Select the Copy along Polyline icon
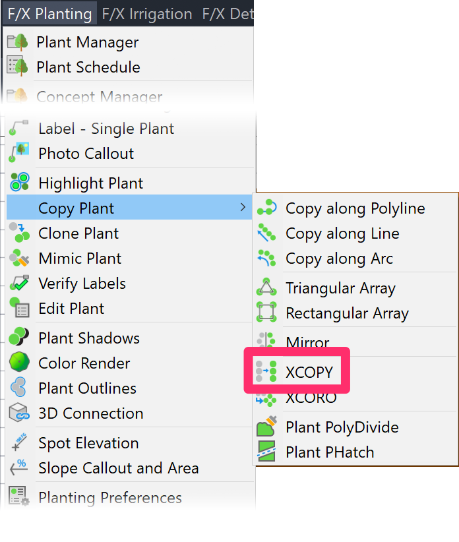This screenshot has width=459, height=542. [x=266, y=208]
